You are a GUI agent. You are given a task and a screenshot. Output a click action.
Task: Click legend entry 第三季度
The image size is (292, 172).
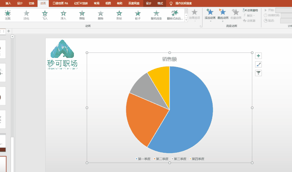[179, 159]
